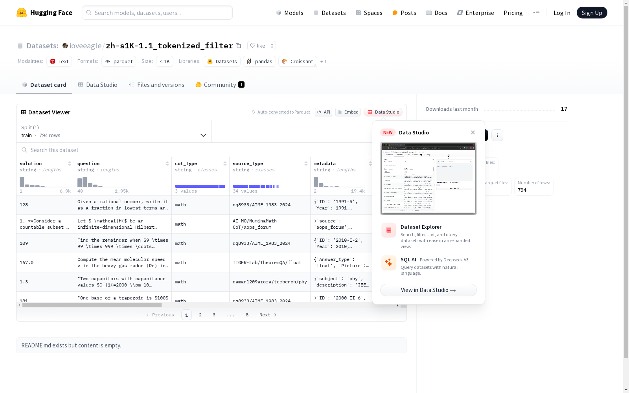Screen dimensions: 629x393
Task: Click the API button in Dataset Viewer
Action: point(324,112)
